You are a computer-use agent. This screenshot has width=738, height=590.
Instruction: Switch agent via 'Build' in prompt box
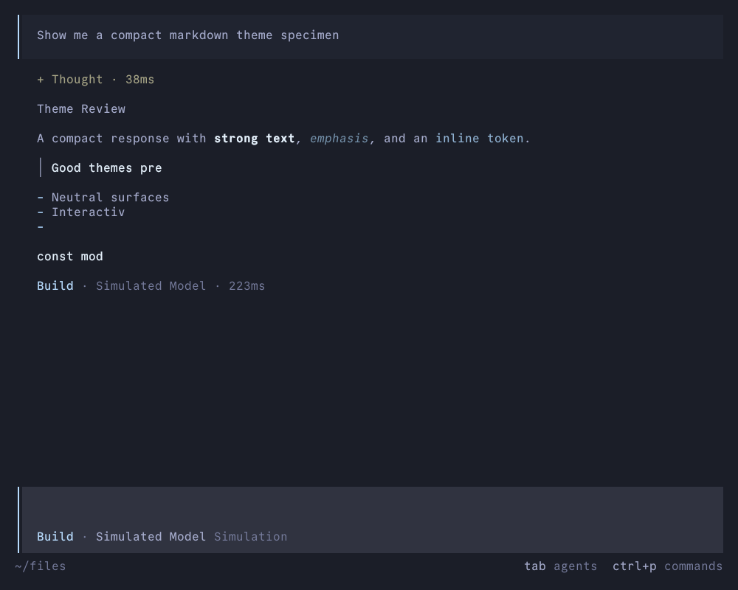click(55, 536)
